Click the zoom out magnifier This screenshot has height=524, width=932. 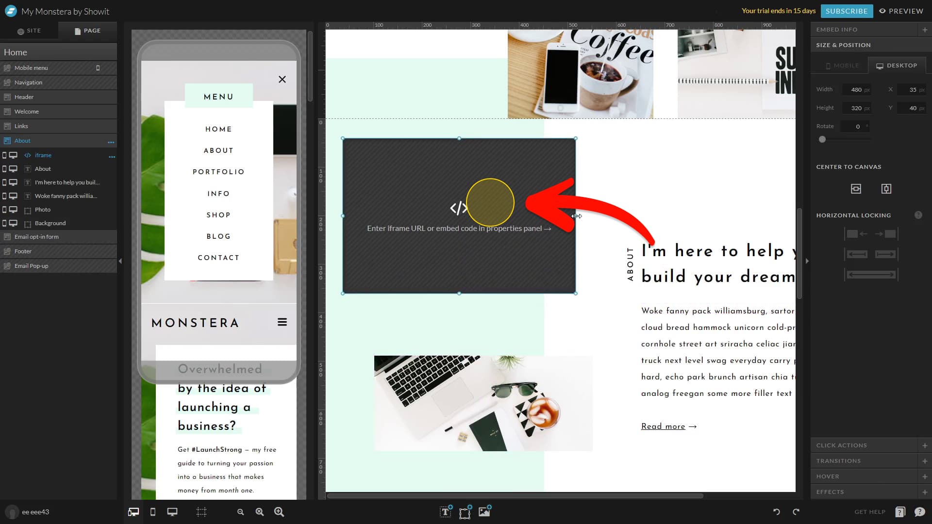240,512
